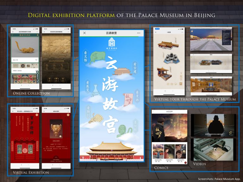Click the 看古建 vertical label

point(135,68)
